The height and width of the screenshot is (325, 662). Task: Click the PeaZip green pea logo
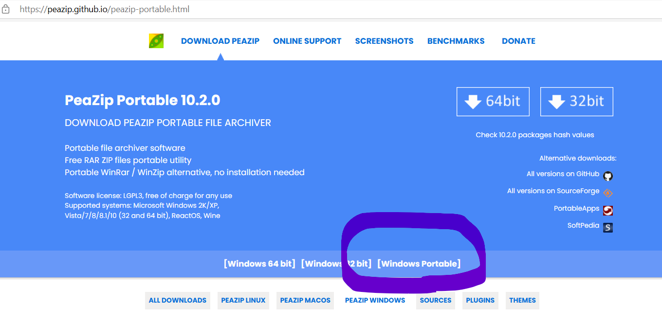pyautogui.click(x=156, y=41)
